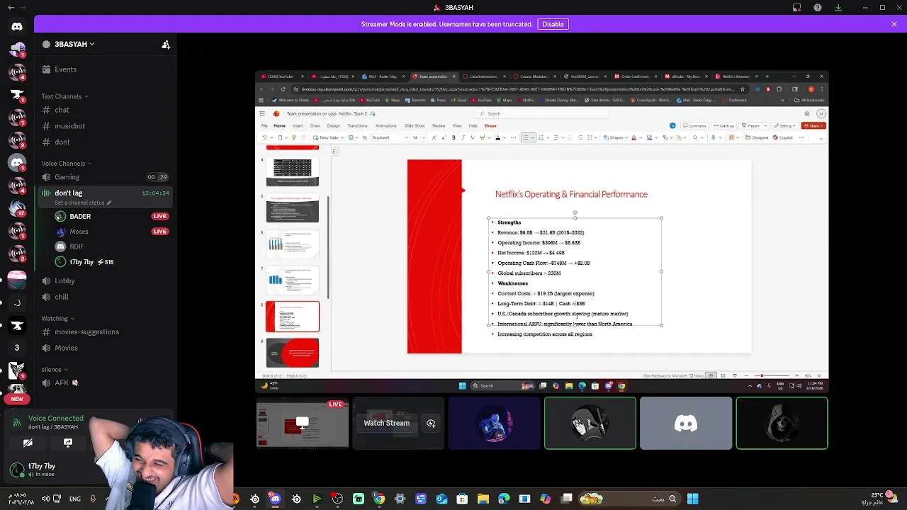The width and height of the screenshot is (907, 510).
Task: Select slide 9 thumbnail in slide panel
Action: [293, 353]
